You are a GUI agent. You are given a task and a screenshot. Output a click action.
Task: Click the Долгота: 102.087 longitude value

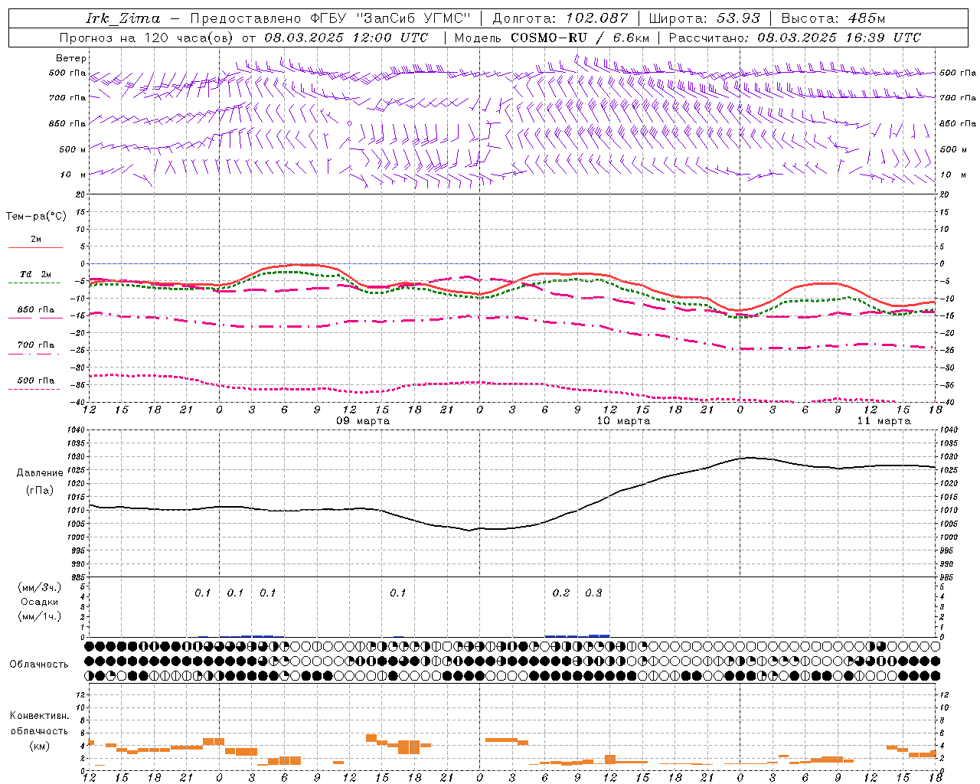click(560, 18)
